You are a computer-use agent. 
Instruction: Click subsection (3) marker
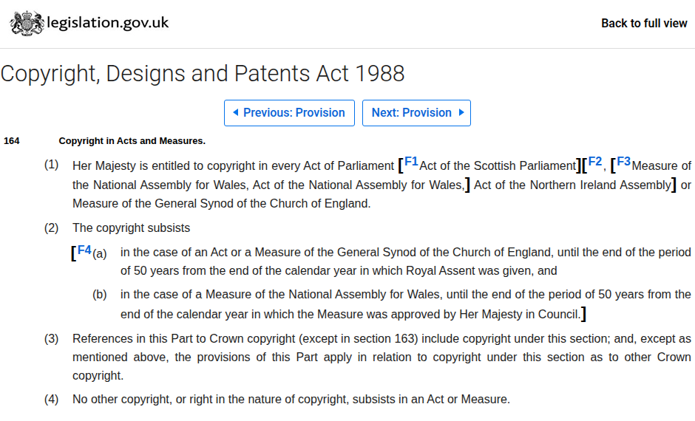click(52, 339)
